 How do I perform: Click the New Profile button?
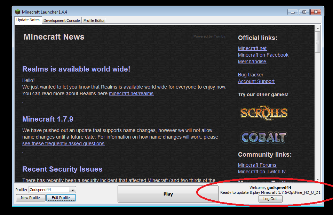point(30,198)
